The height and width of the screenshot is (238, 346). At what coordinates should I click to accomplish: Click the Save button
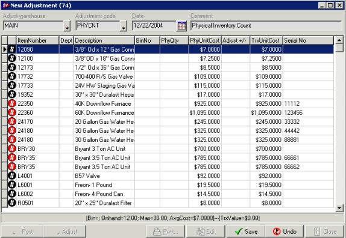[246, 231]
